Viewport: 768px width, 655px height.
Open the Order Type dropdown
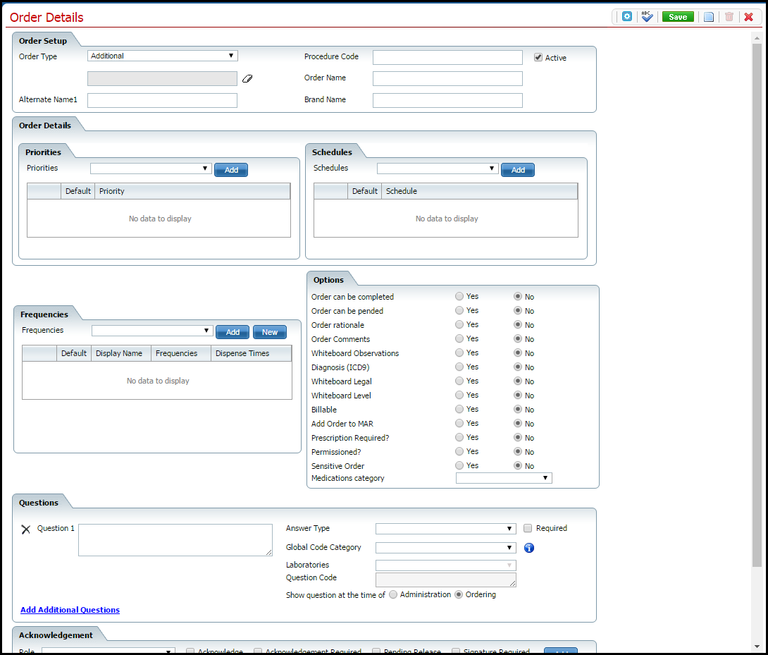[x=231, y=56]
